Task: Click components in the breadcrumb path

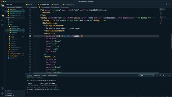Action: click(34, 7)
